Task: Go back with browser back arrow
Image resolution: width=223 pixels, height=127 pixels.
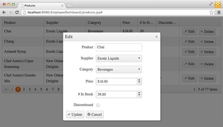Action: (x=4, y=12)
